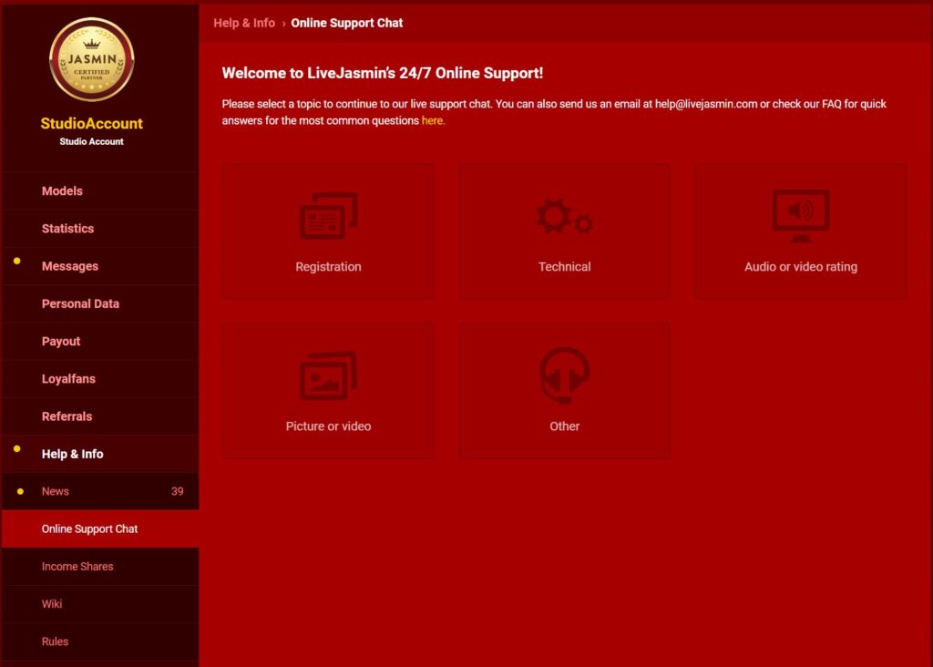Choose the Audio or video rating label
Image resolution: width=933 pixels, height=667 pixels.
[x=801, y=267]
